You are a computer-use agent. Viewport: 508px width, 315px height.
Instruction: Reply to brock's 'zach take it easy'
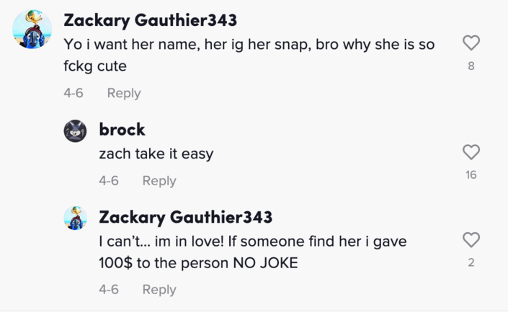(x=159, y=181)
